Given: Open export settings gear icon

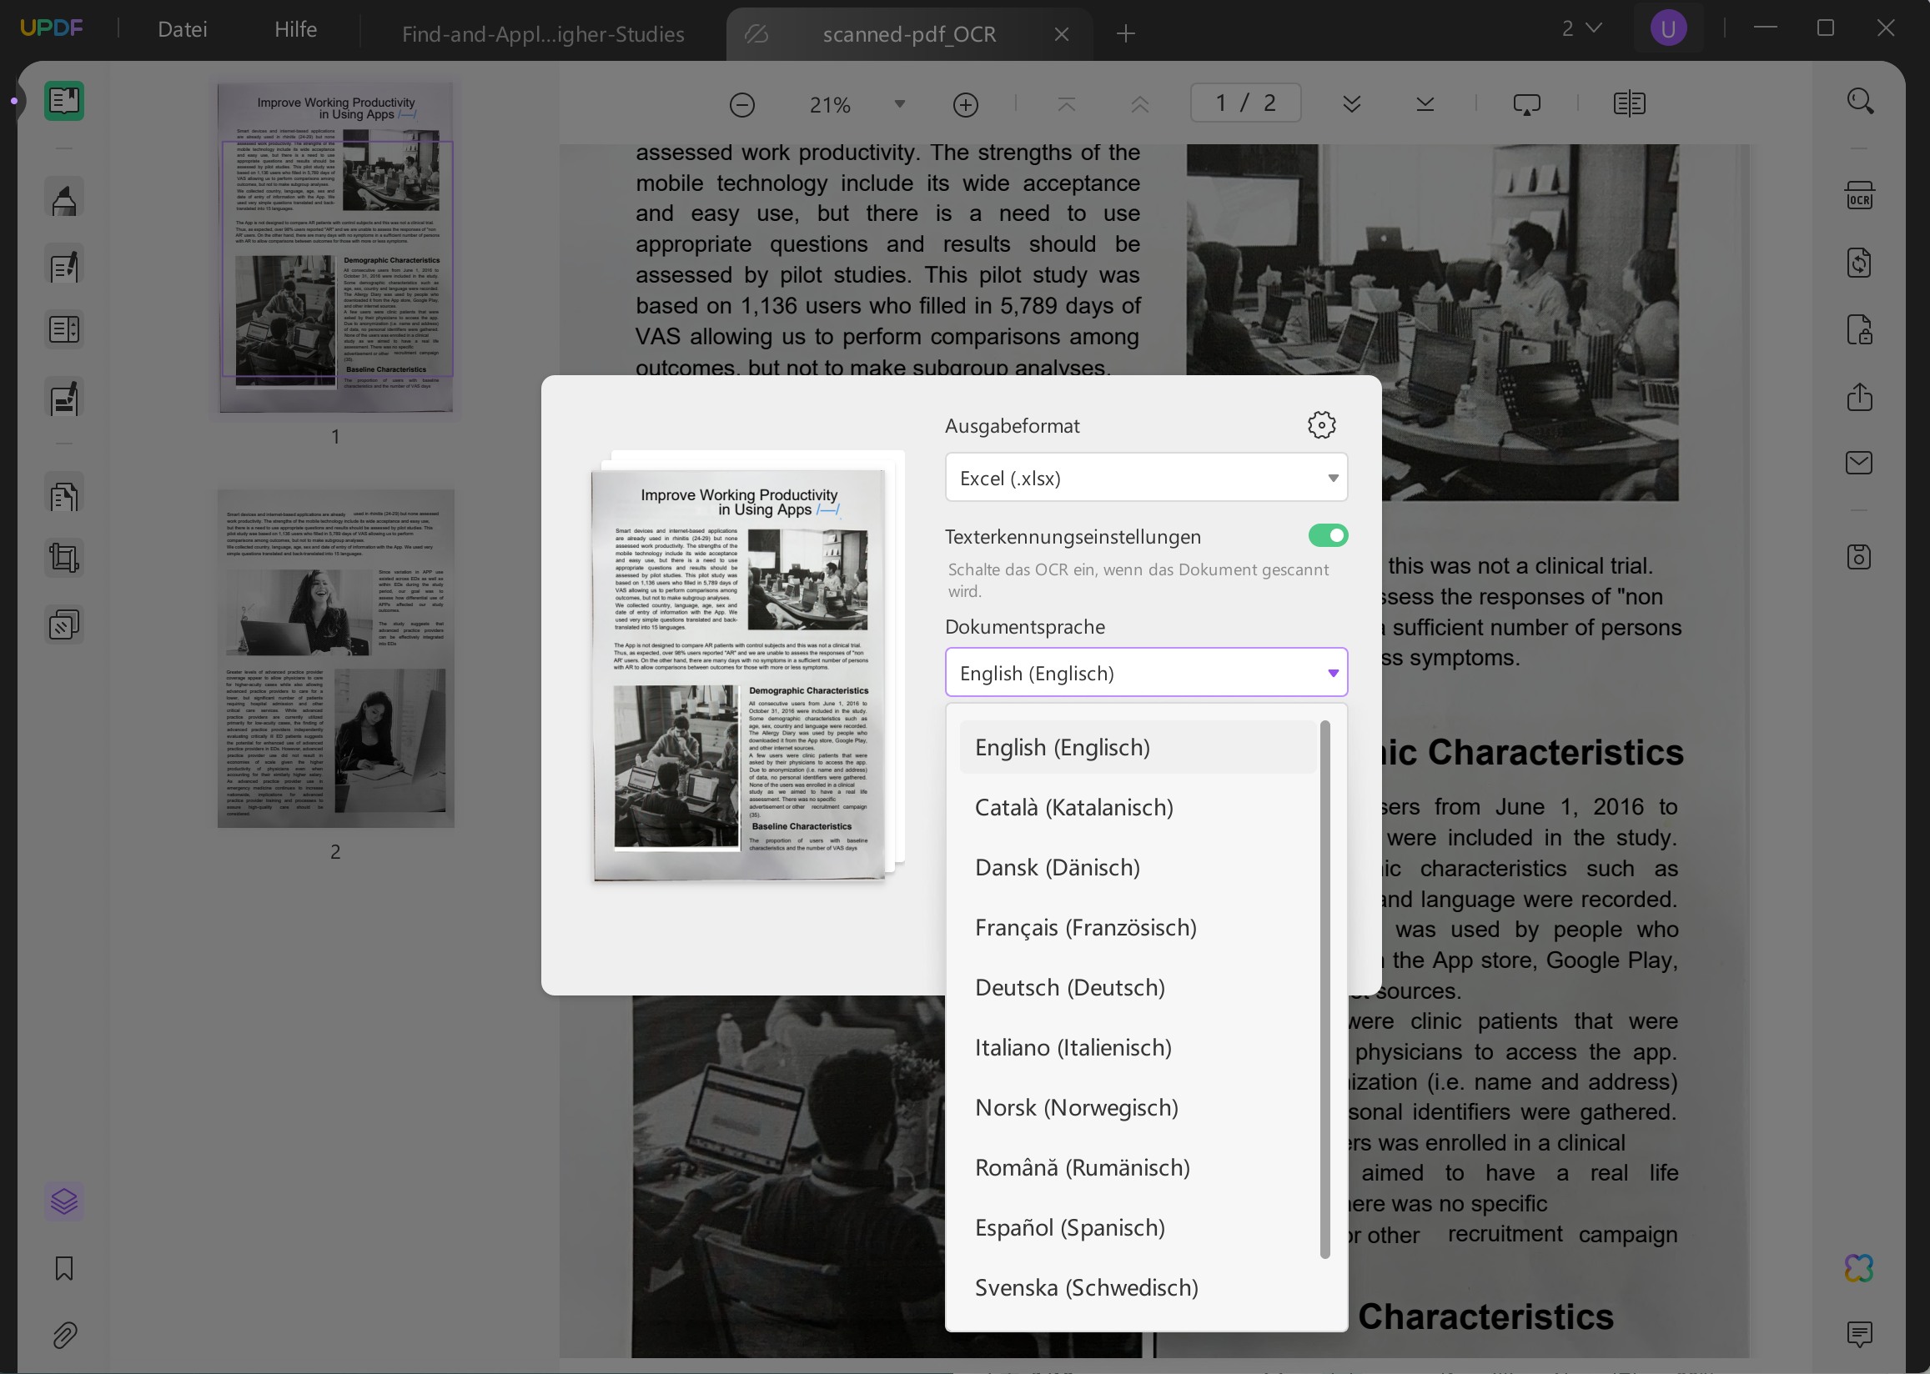Looking at the screenshot, I should click(x=1322, y=424).
